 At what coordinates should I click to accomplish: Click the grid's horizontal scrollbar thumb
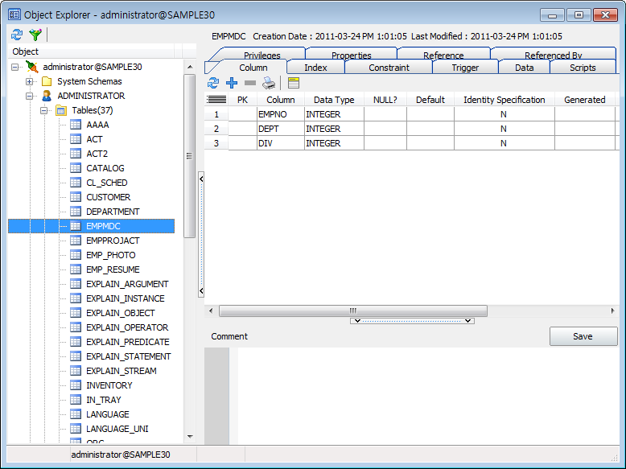353,311
